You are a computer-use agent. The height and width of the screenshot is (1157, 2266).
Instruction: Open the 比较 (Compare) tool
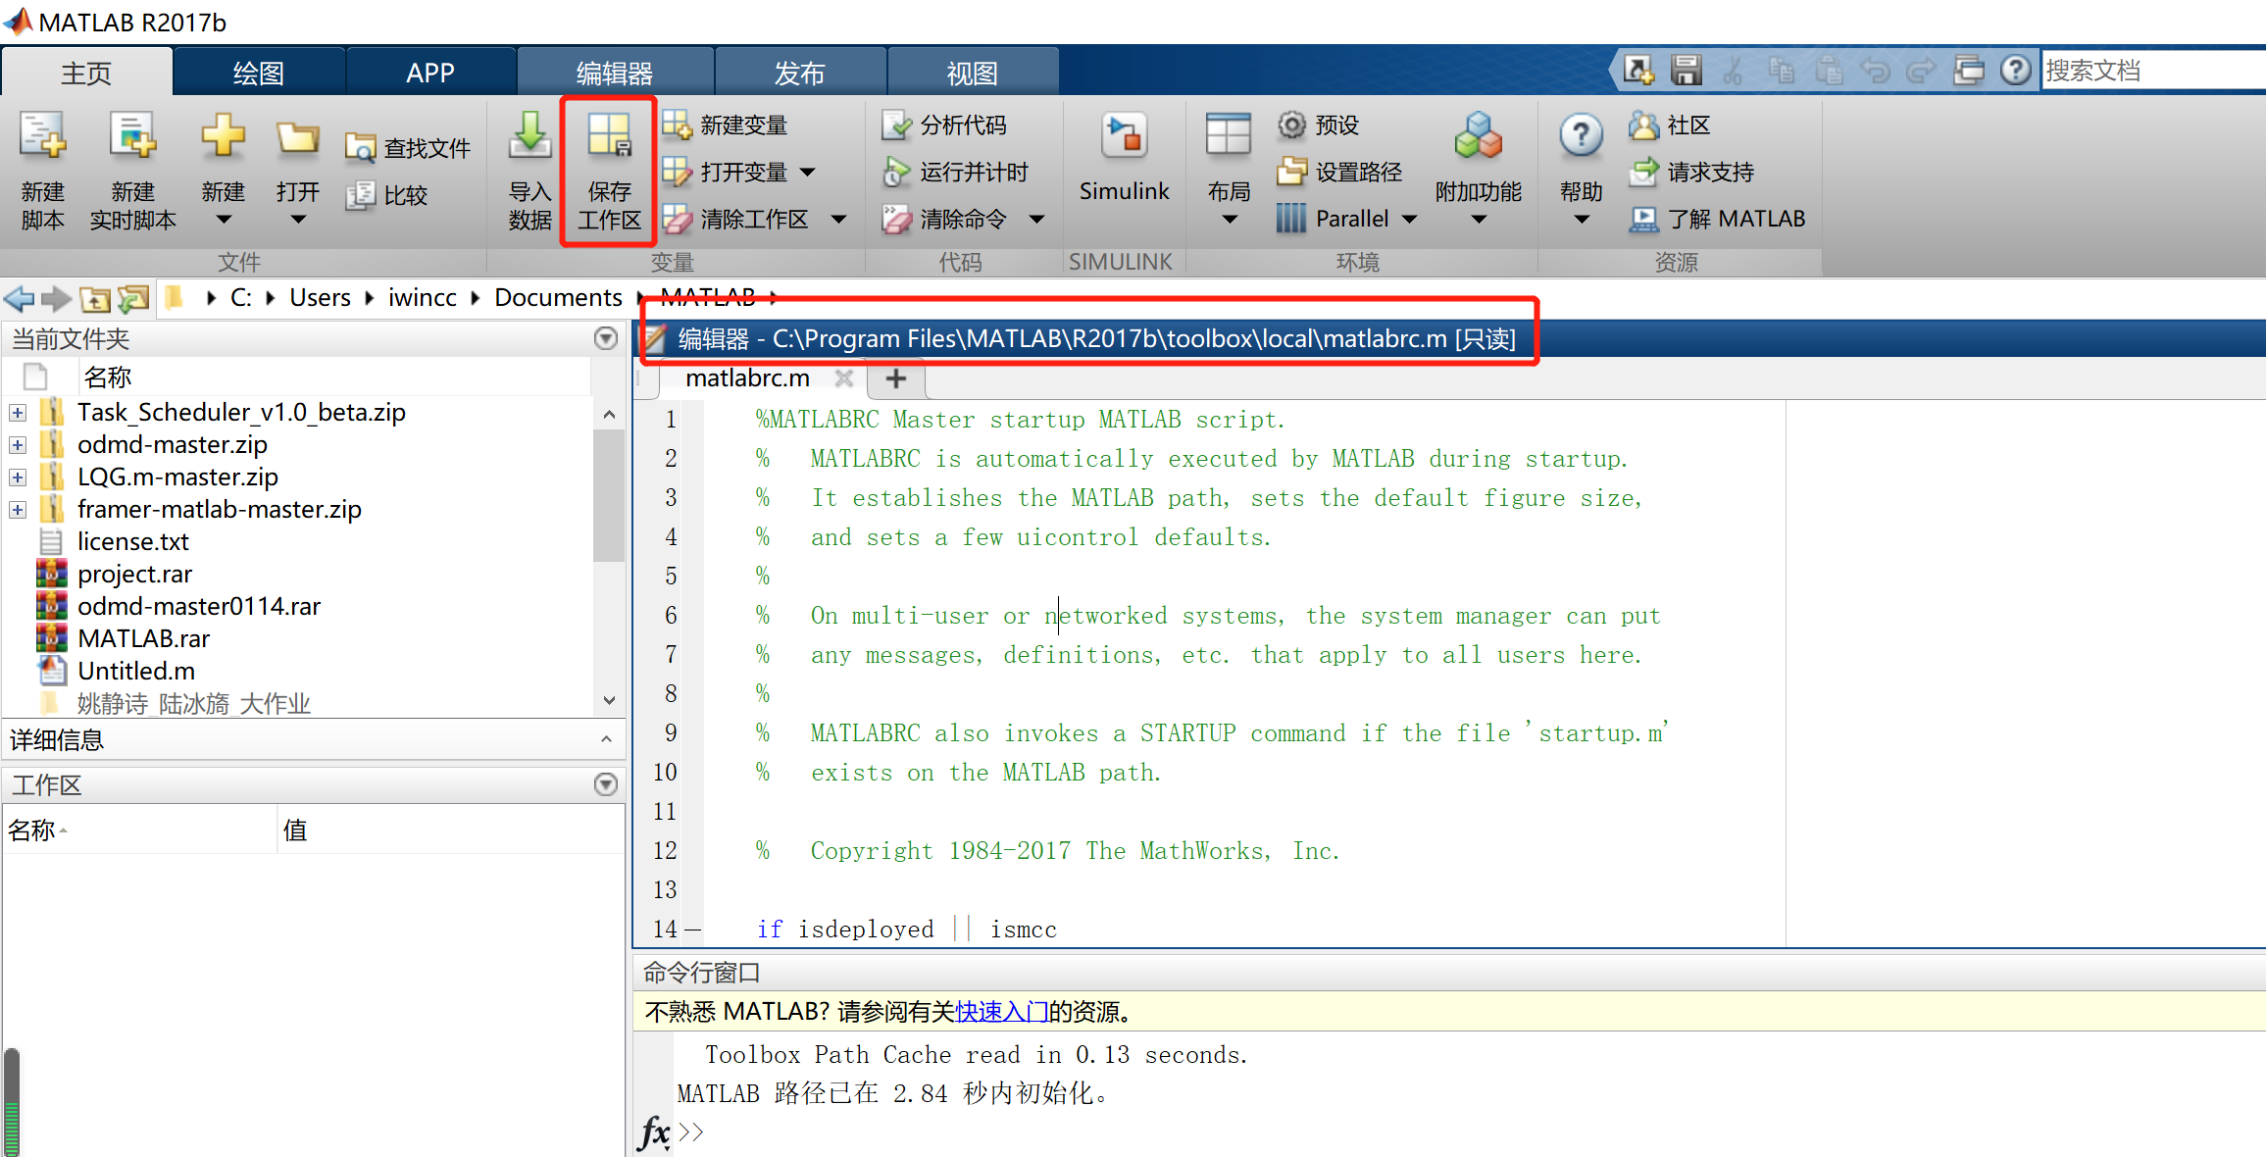click(388, 194)
